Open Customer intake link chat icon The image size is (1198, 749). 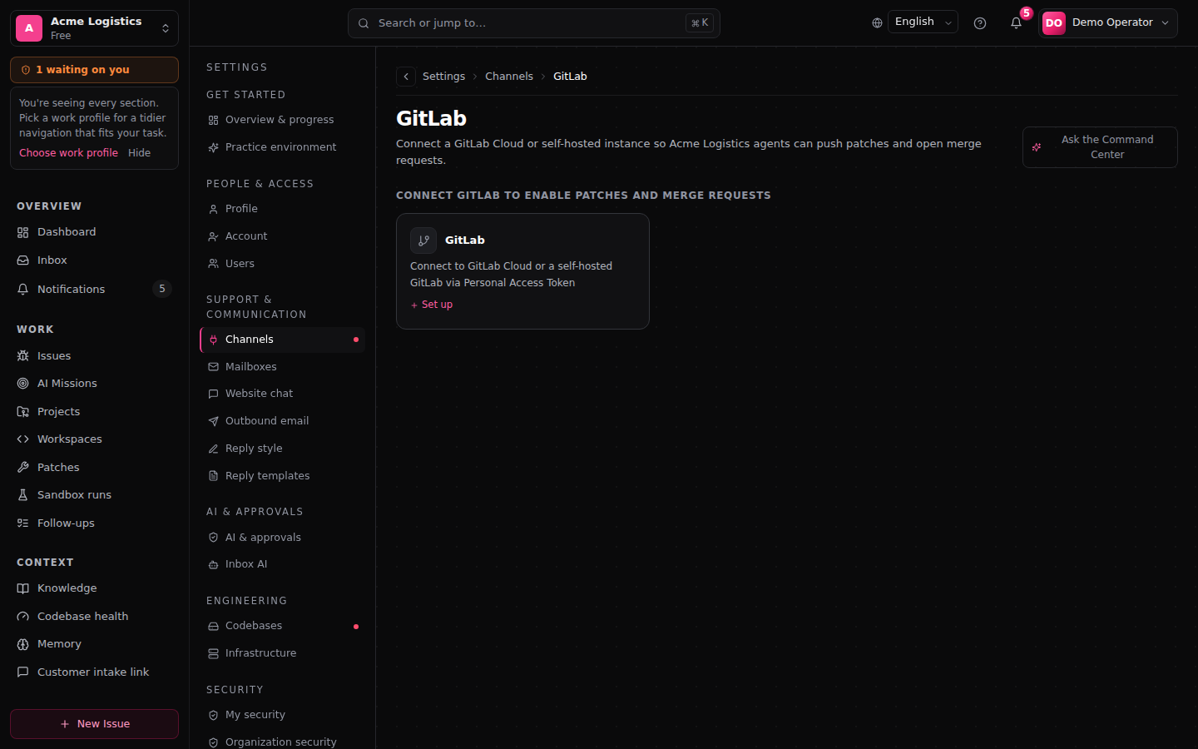[23, 672]
